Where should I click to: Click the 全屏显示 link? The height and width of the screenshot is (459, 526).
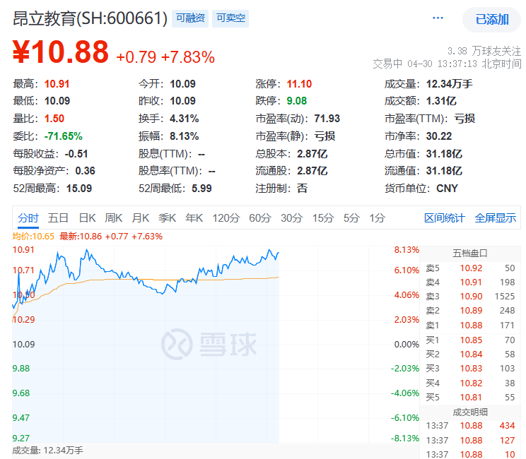495,218
